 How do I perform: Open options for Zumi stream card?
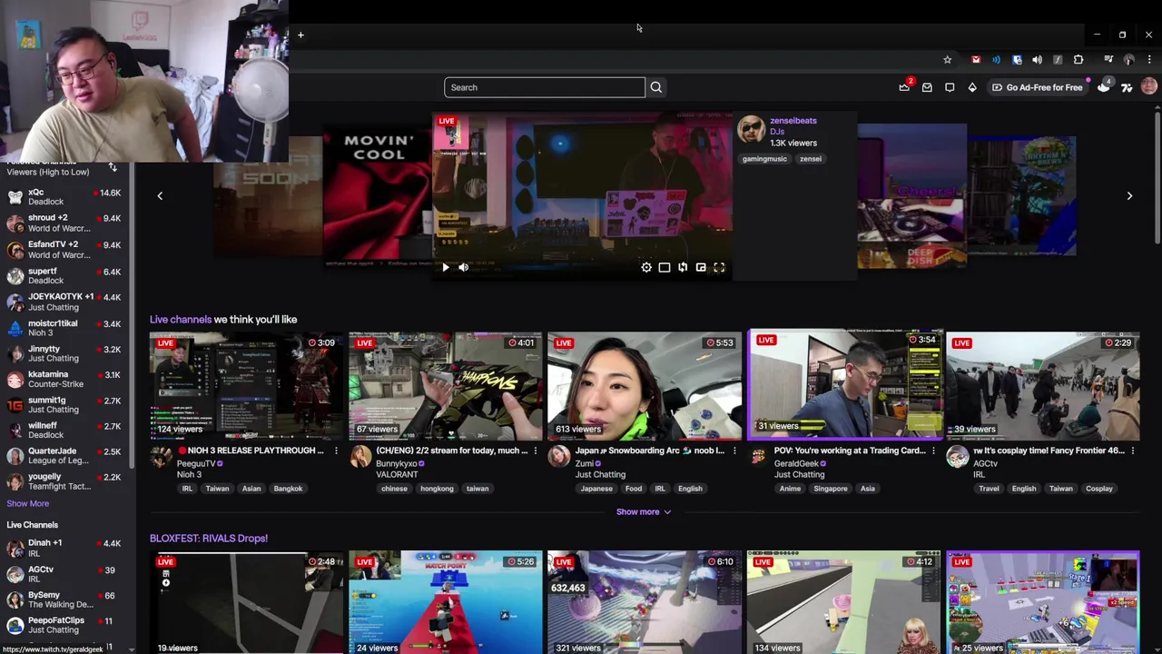(734, 451)
